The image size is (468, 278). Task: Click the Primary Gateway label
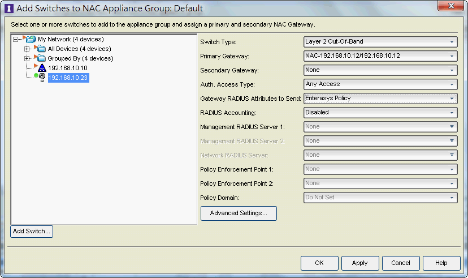224,56
